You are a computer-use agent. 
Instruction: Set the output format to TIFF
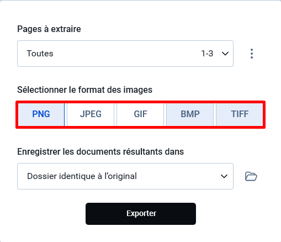pos(240,114)
